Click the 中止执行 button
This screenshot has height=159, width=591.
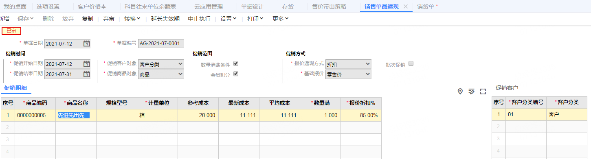[199, 19]
